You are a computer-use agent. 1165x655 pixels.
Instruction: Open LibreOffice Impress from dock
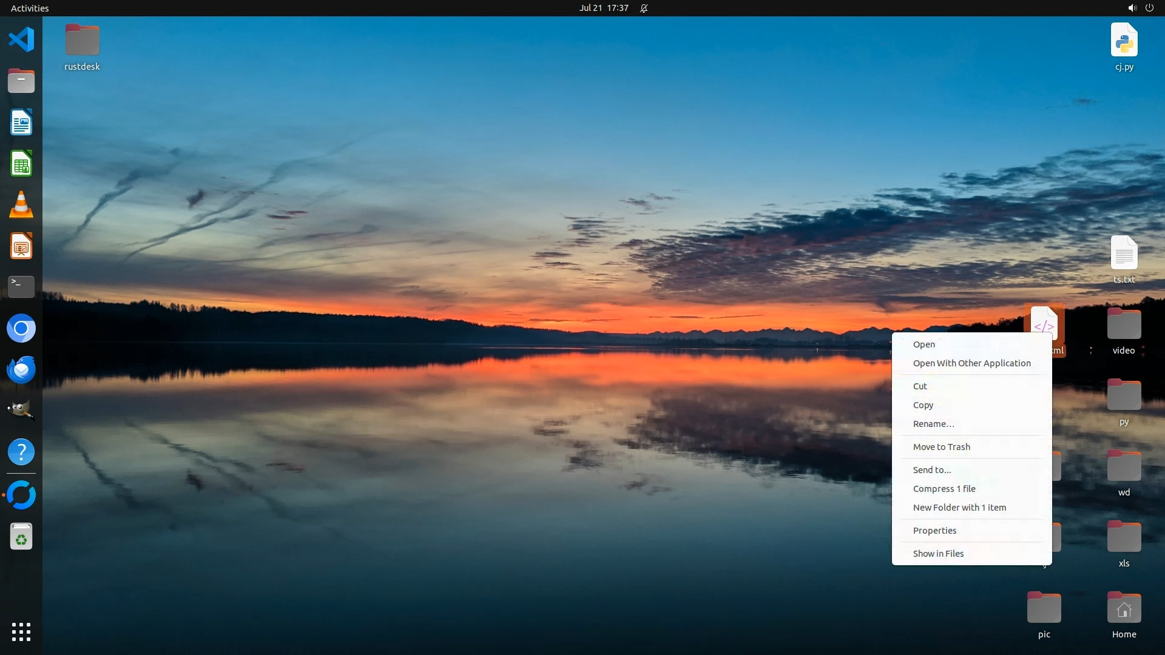21,246
